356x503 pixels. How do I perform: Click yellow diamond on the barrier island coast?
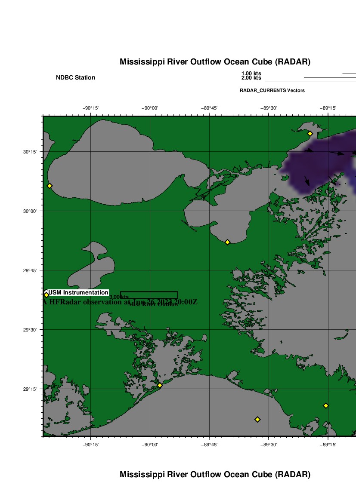click(x=160, y=385)
